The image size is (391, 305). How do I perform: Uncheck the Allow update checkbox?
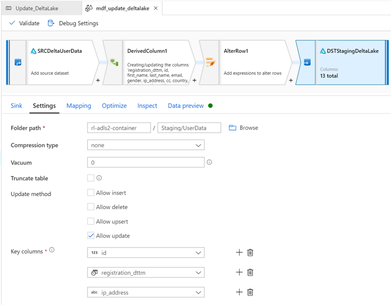[90, 236]
